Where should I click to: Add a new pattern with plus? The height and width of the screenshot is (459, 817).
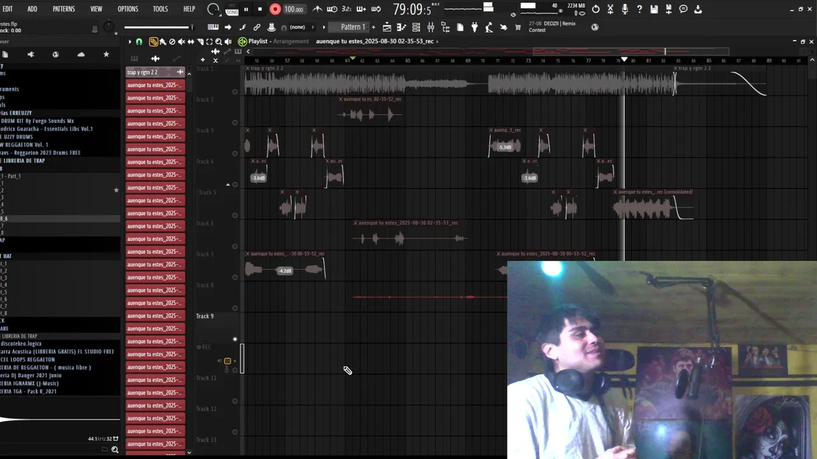tap(373, 27)
